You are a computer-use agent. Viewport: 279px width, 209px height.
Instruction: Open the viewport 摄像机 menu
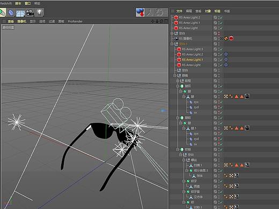click(x=21, y=21)
